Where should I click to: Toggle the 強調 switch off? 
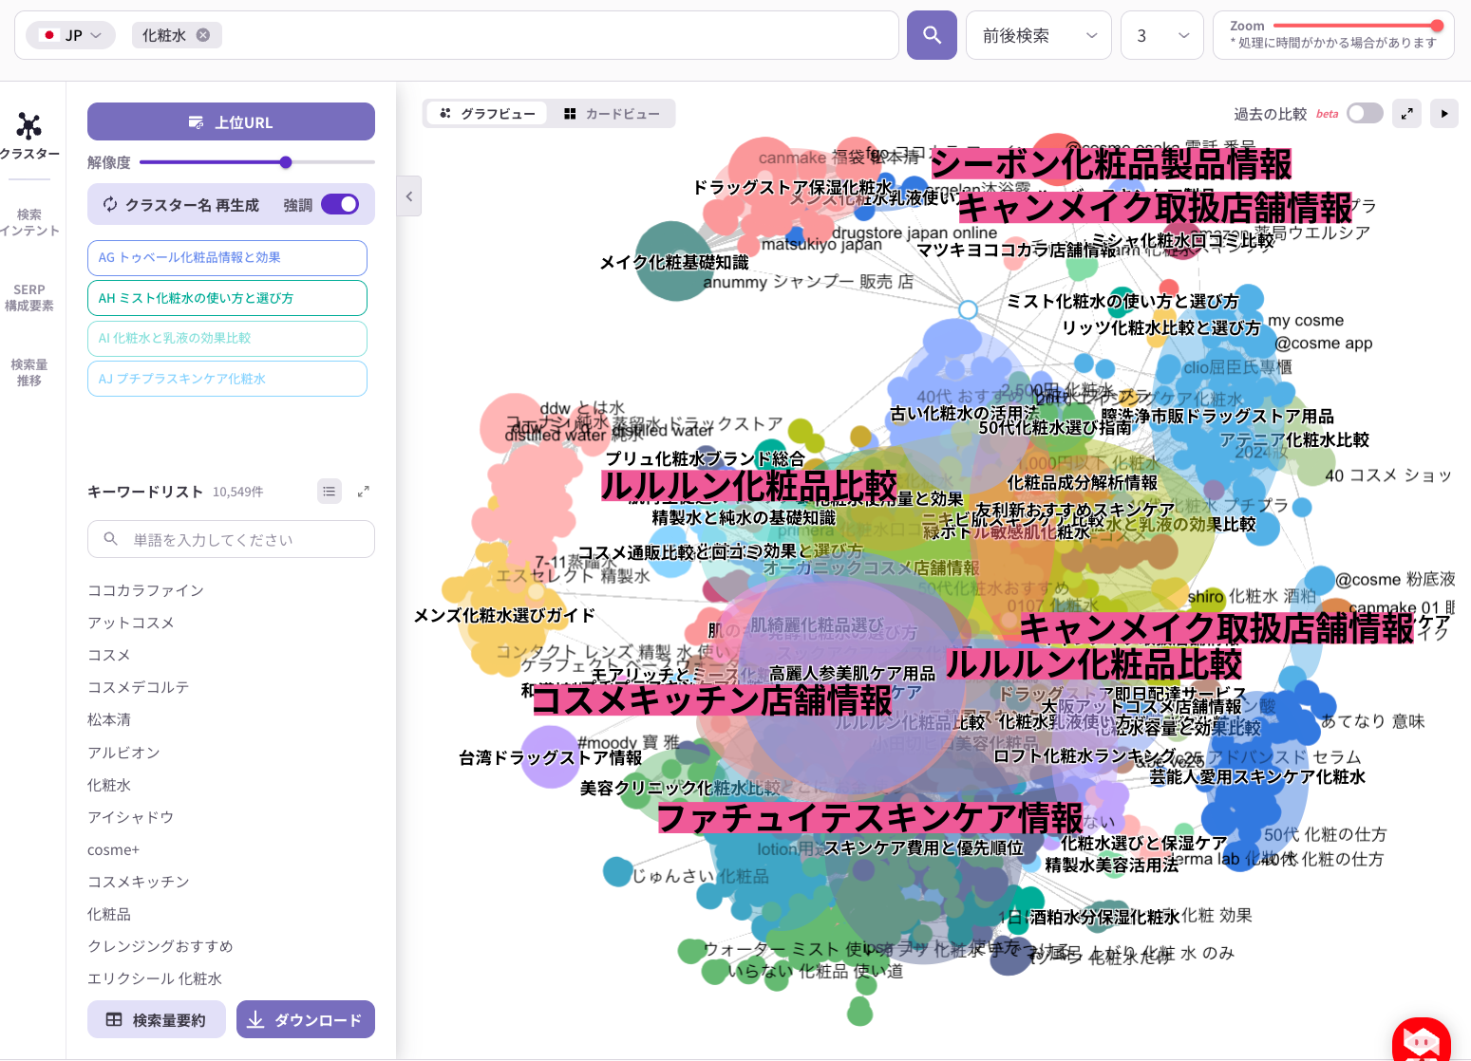pyautogui.click(x=340, y=204)
